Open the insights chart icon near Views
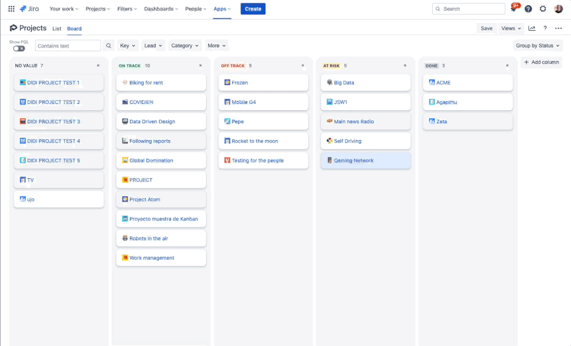The height and width of the screenshot is (346, 571). 532,28
